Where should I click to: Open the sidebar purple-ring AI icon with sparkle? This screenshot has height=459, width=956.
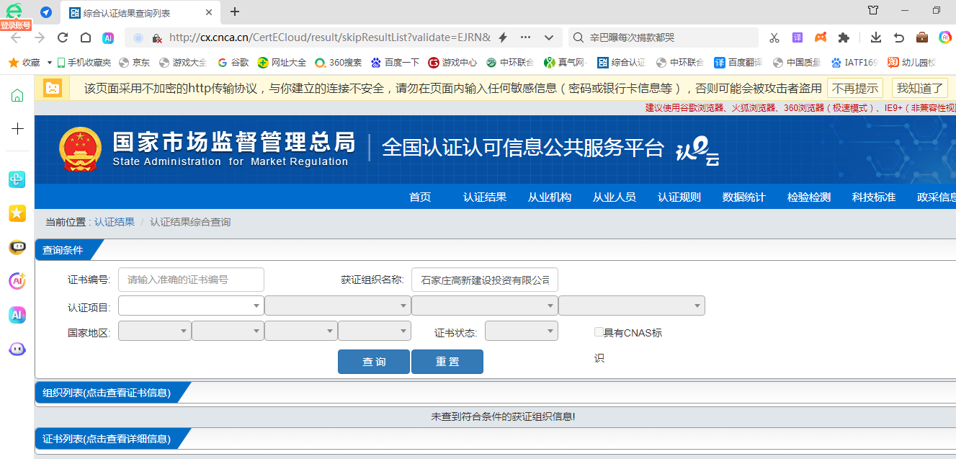17,281
